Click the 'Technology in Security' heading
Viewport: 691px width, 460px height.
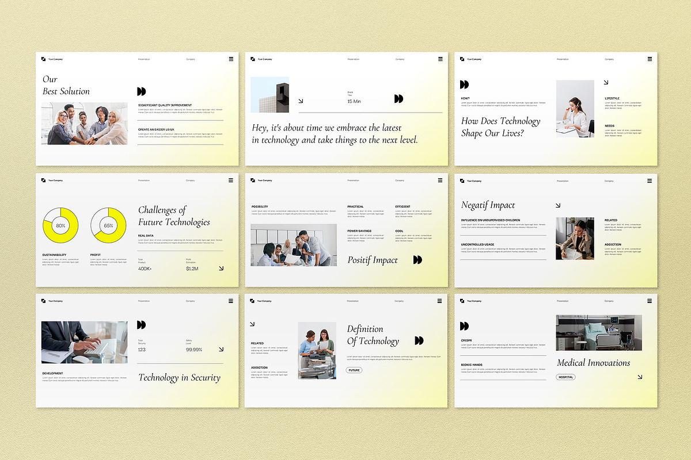pyautogui.click(x=180, y=378)
